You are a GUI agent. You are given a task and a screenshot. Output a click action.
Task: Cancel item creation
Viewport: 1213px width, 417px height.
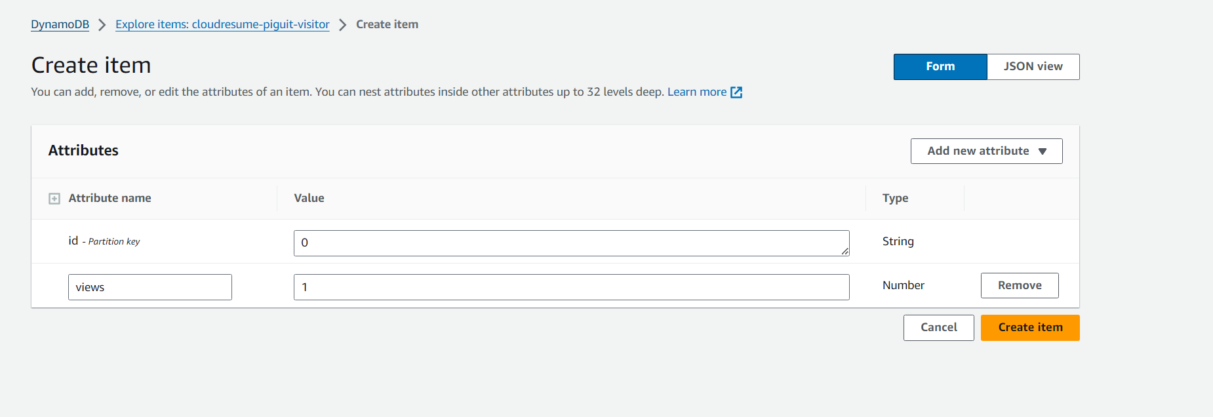click(938, 328)
